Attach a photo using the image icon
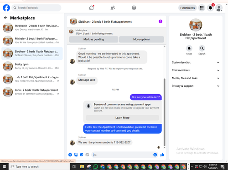The width and height of the screenshot is (228, 170). (x=76, y=155)
